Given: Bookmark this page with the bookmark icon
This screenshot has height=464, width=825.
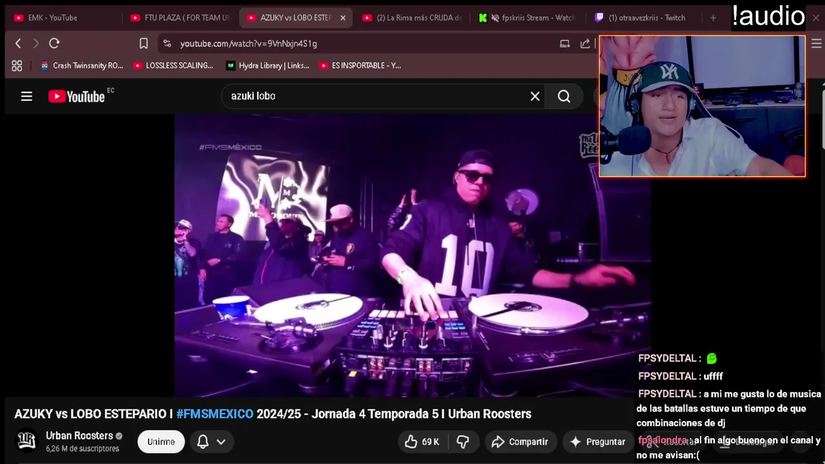Looking at the screenshot, I should tap(143, 43).
